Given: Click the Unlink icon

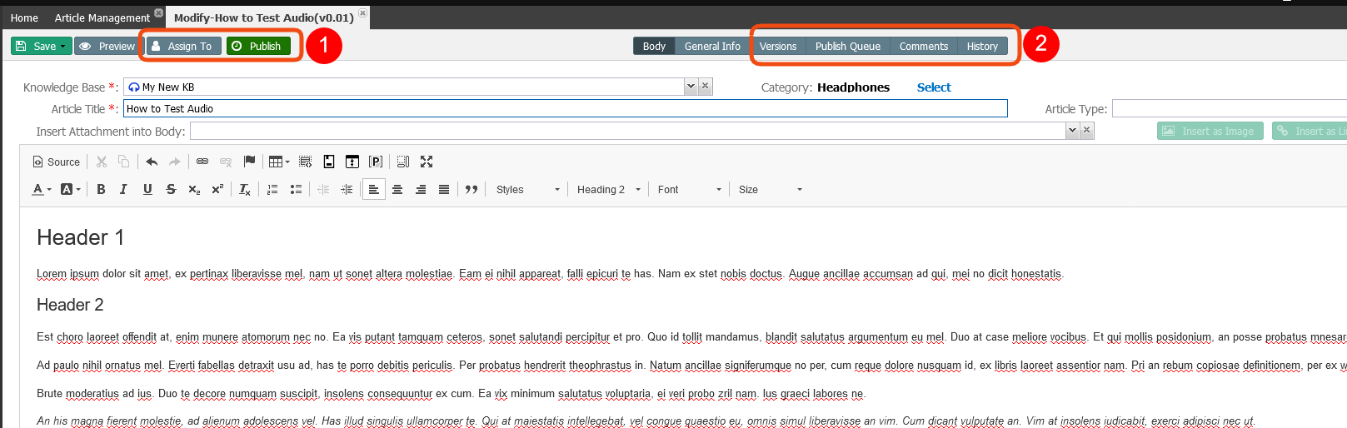Looking at the screenshot, I should coord(225,162).
